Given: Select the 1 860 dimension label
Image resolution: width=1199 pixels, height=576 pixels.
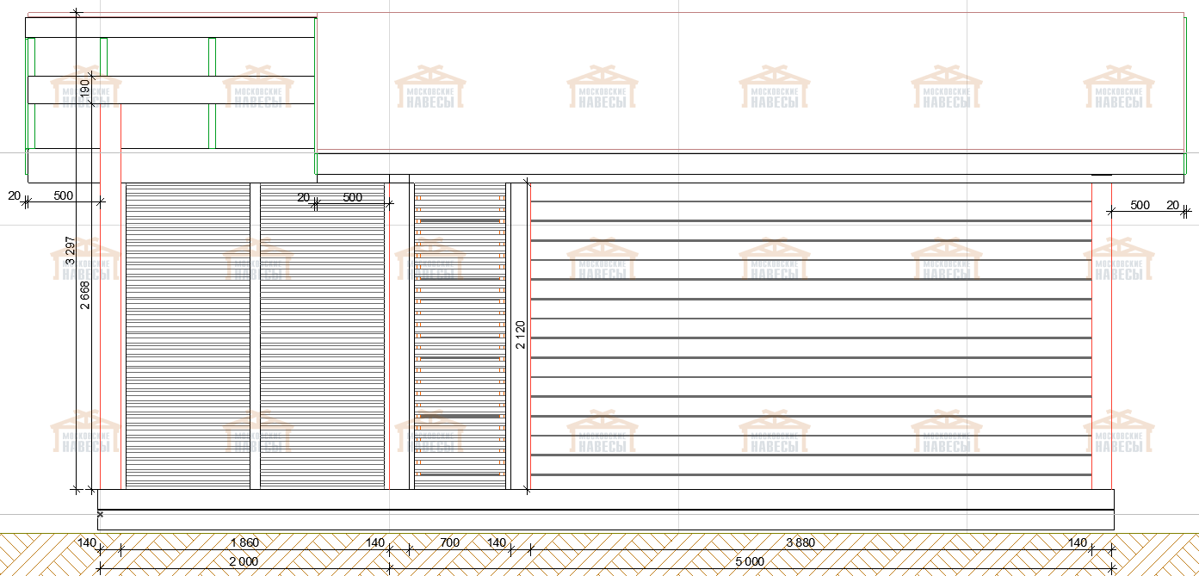Looking at the screenshot, I should click(244, 542).
